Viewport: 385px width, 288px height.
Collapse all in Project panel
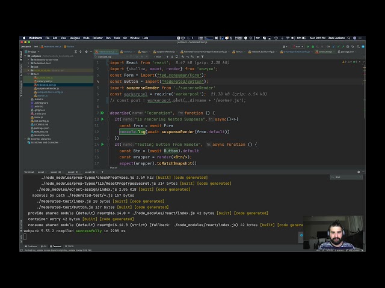click(81, 52)
